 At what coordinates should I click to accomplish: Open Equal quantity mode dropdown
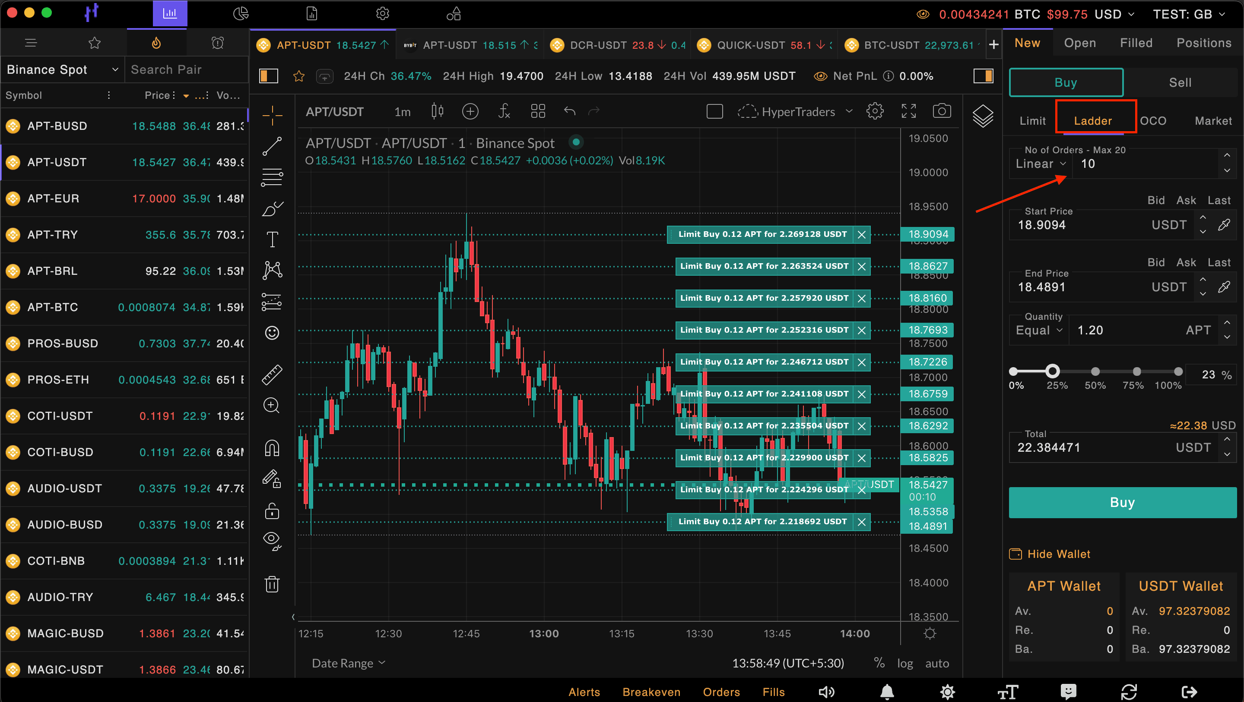point(1038,331)
